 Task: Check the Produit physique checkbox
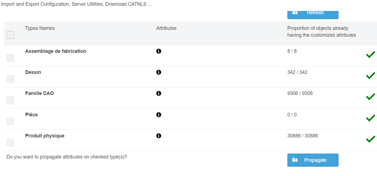point(10,142)
